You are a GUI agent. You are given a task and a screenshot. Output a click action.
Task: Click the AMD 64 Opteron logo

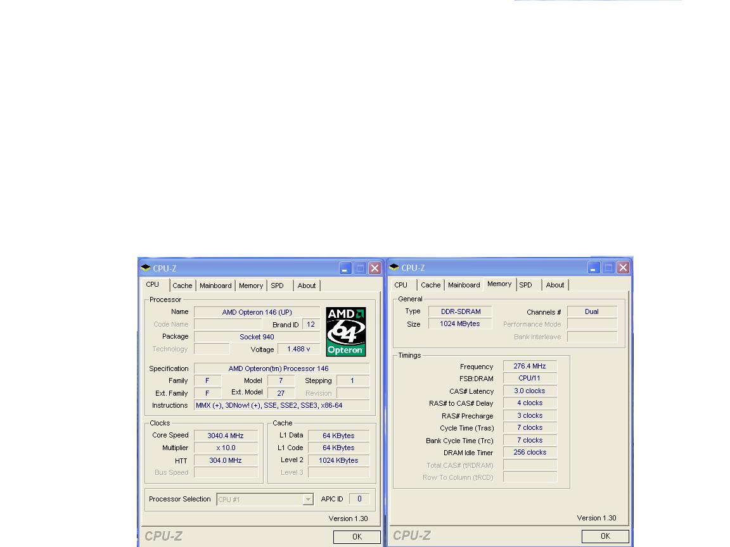click(x=346, y=332)
